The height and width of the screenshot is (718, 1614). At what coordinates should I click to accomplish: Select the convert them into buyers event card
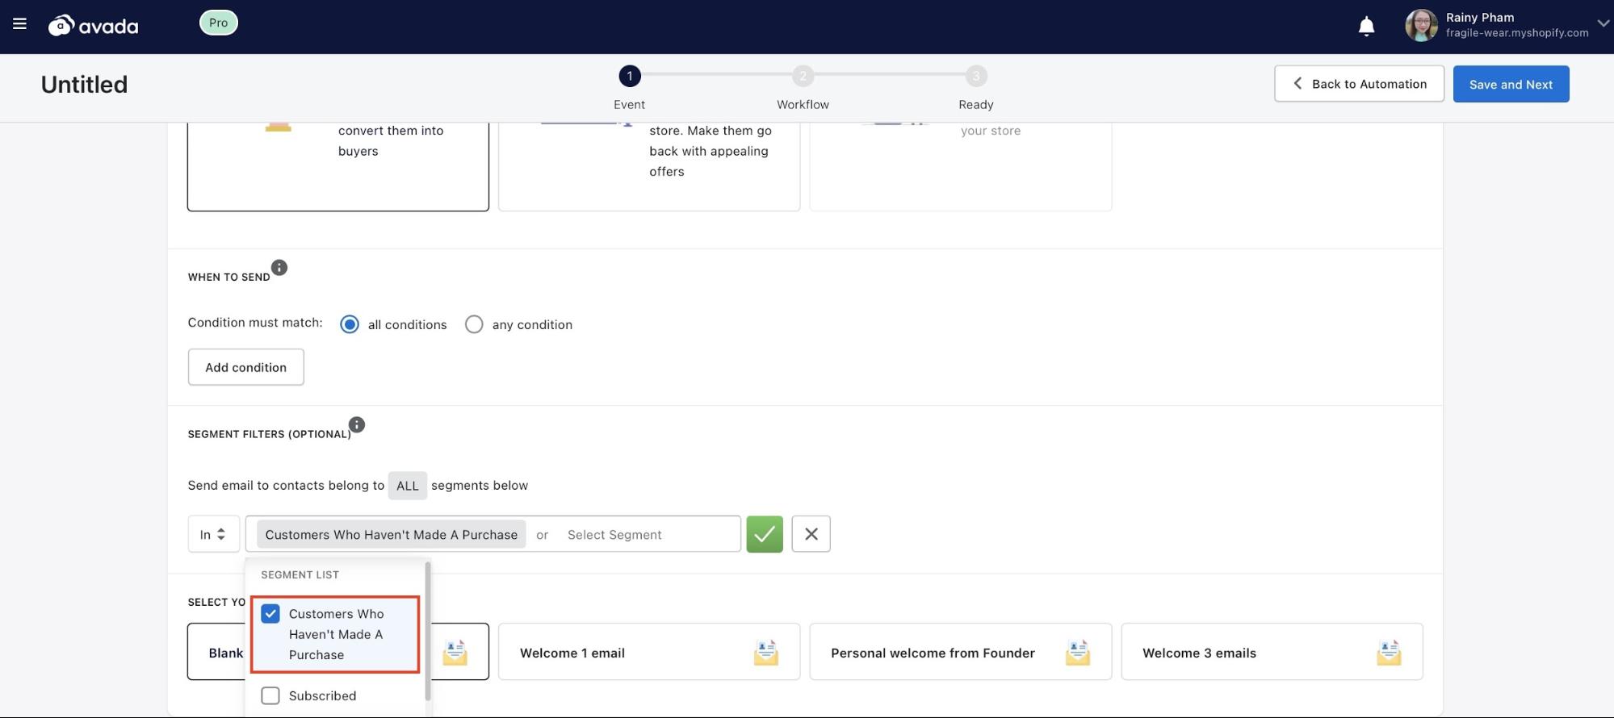[x=337, y=166]
